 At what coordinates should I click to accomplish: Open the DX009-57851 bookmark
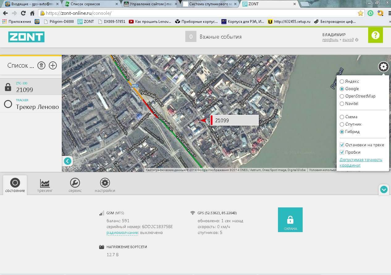[x=111, y=22]
